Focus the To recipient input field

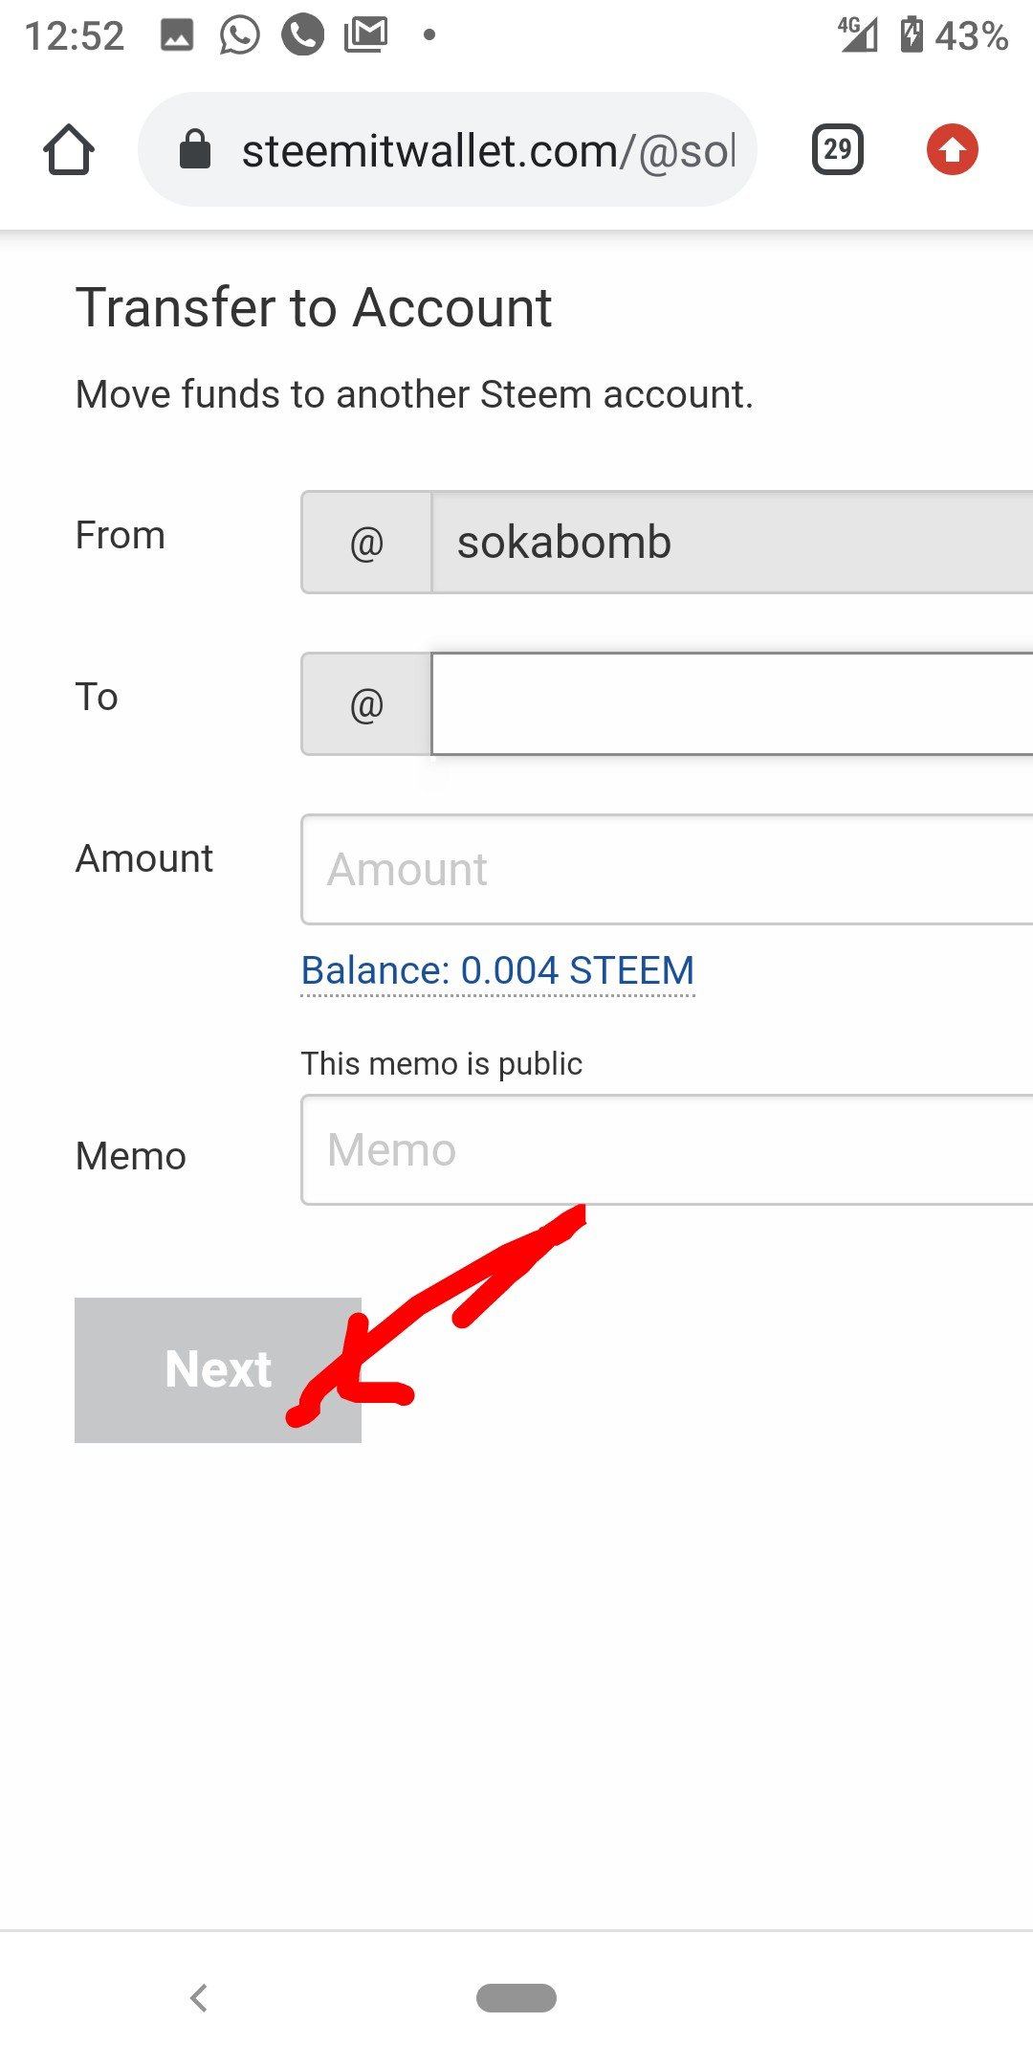click(x=732, y=704)
